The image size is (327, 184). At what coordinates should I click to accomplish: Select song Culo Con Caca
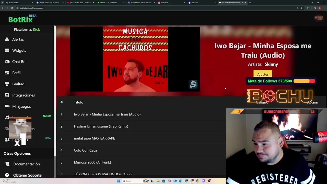[141, 150]
